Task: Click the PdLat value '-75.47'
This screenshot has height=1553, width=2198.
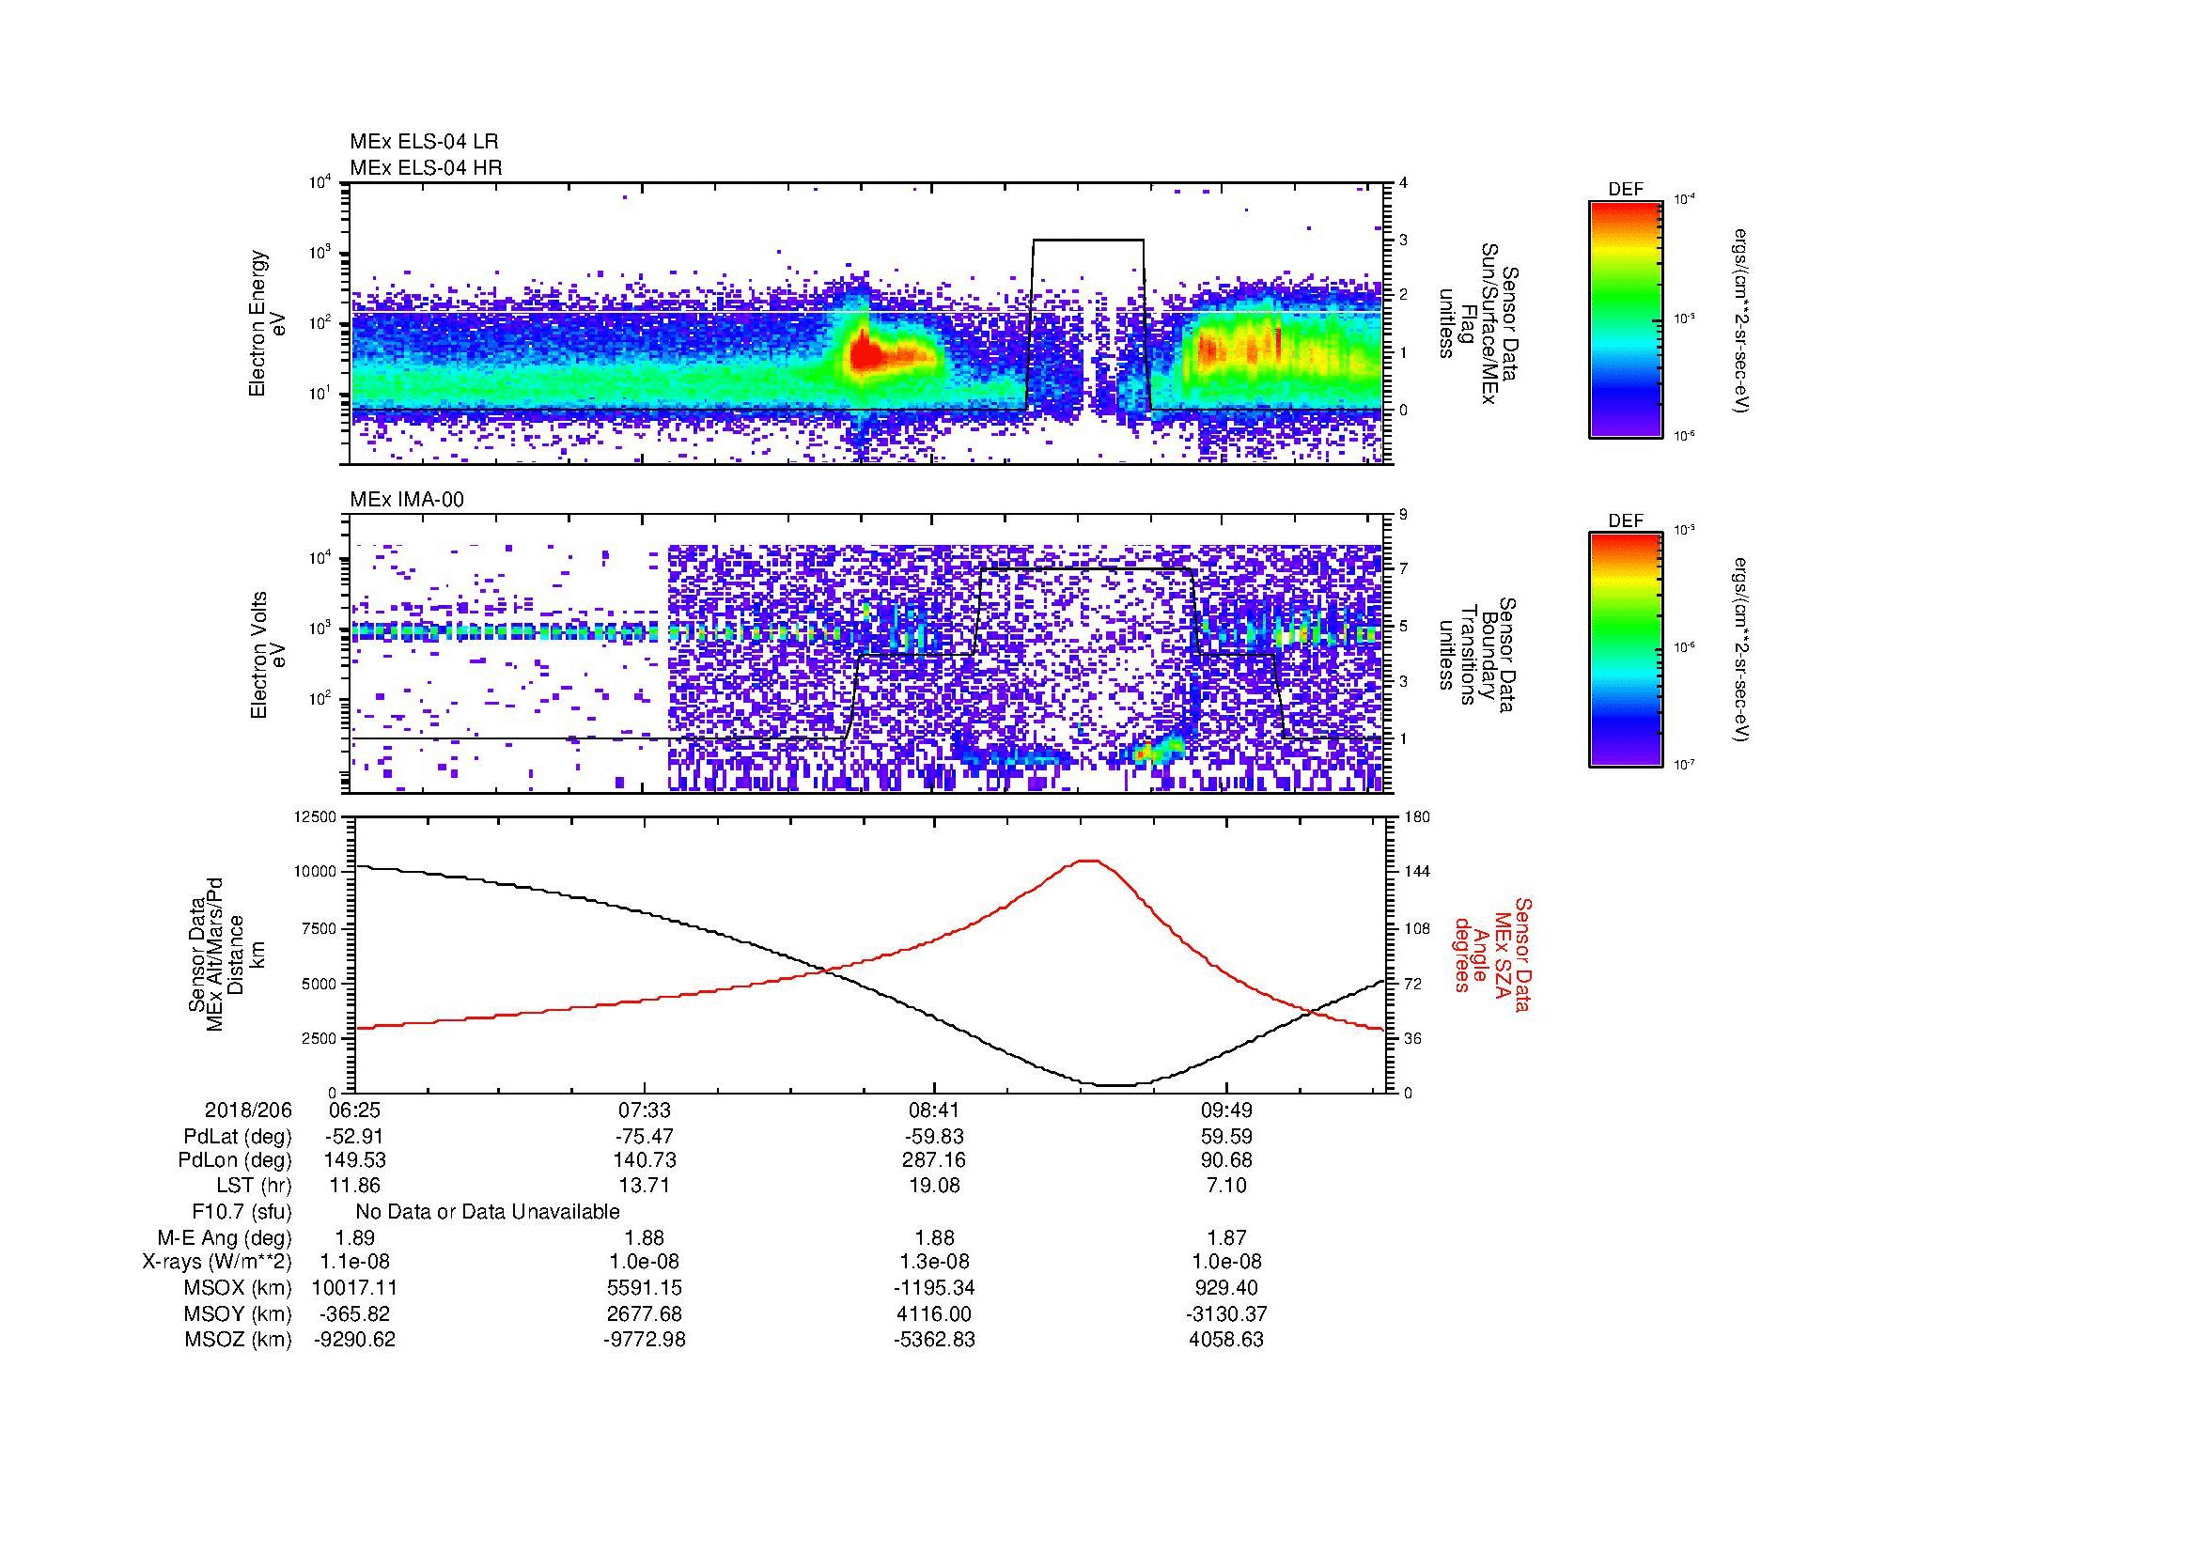Action: (645, 1137)
